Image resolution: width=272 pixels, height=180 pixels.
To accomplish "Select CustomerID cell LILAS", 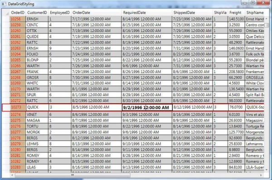I will tap(37, 167).
